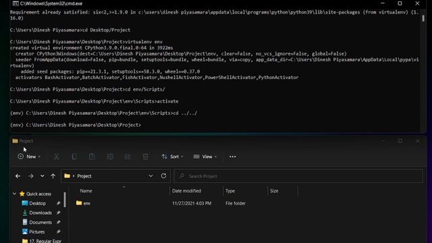Go forward with the right arrow
432x243 pixels.
(31, 176)
